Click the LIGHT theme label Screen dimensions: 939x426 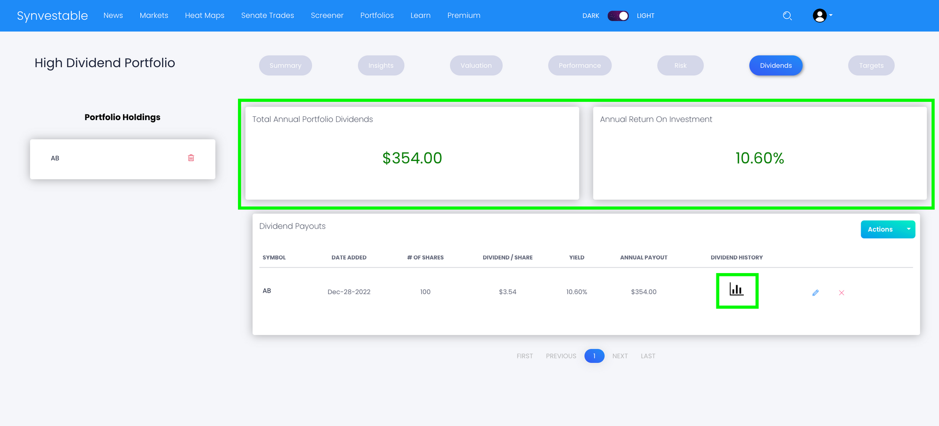click(646, 16)
